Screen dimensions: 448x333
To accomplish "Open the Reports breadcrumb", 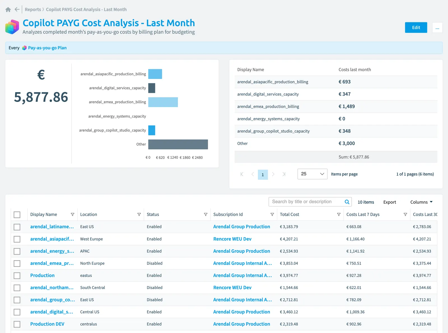I will click(33, 10).
